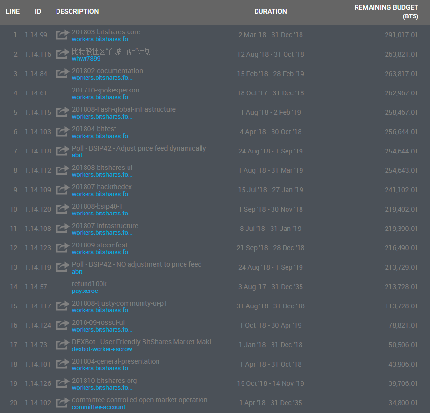Click worker ID 1.14.73

(36, 345)
